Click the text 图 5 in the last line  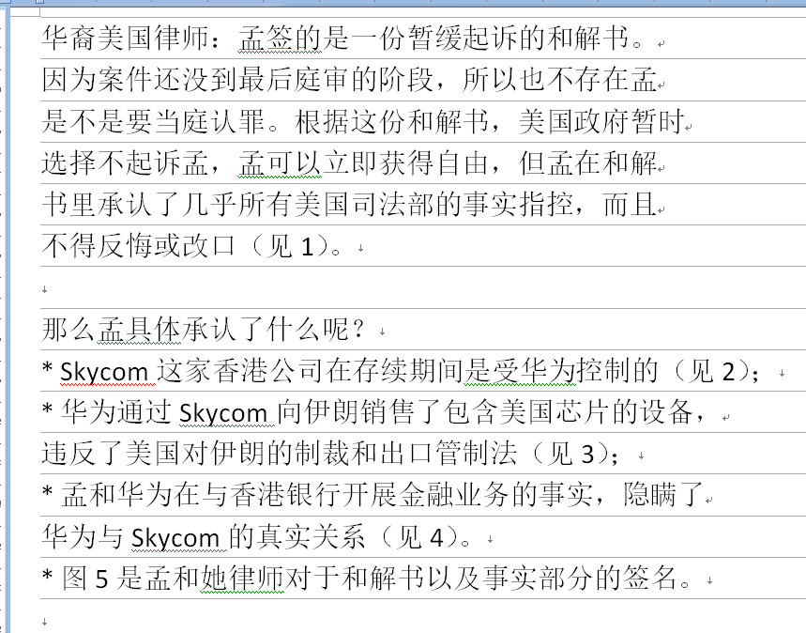click(85, 579)
